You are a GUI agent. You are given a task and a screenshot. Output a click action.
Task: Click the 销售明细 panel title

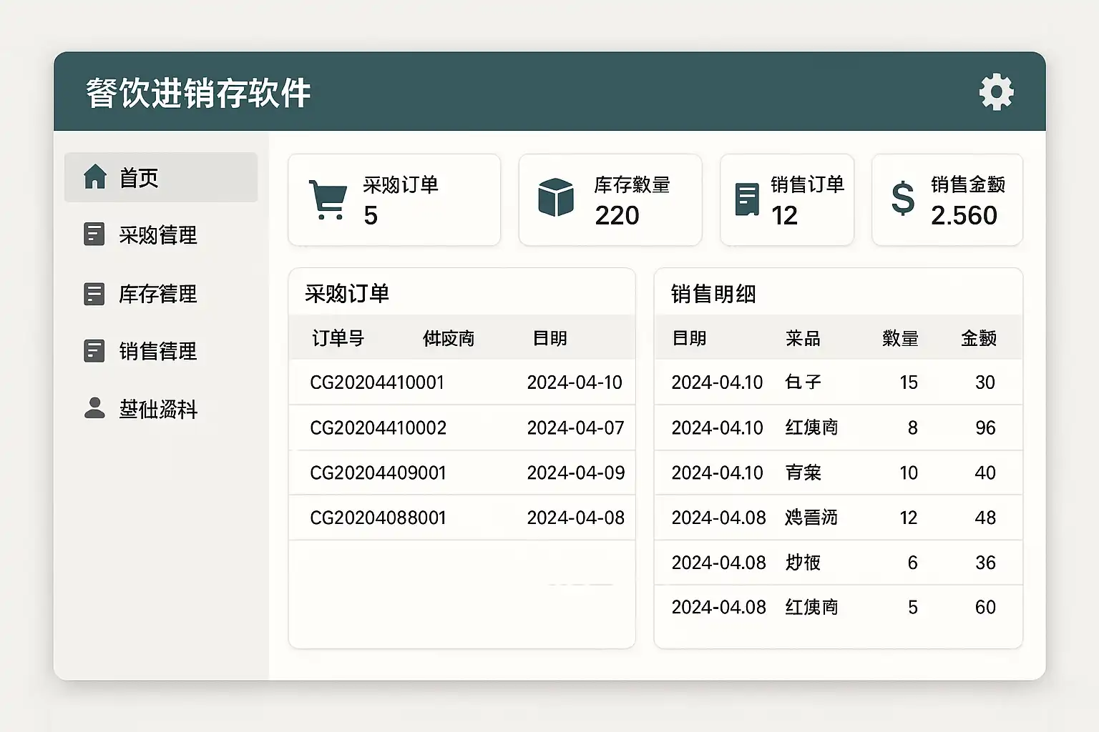pos(713,294)
